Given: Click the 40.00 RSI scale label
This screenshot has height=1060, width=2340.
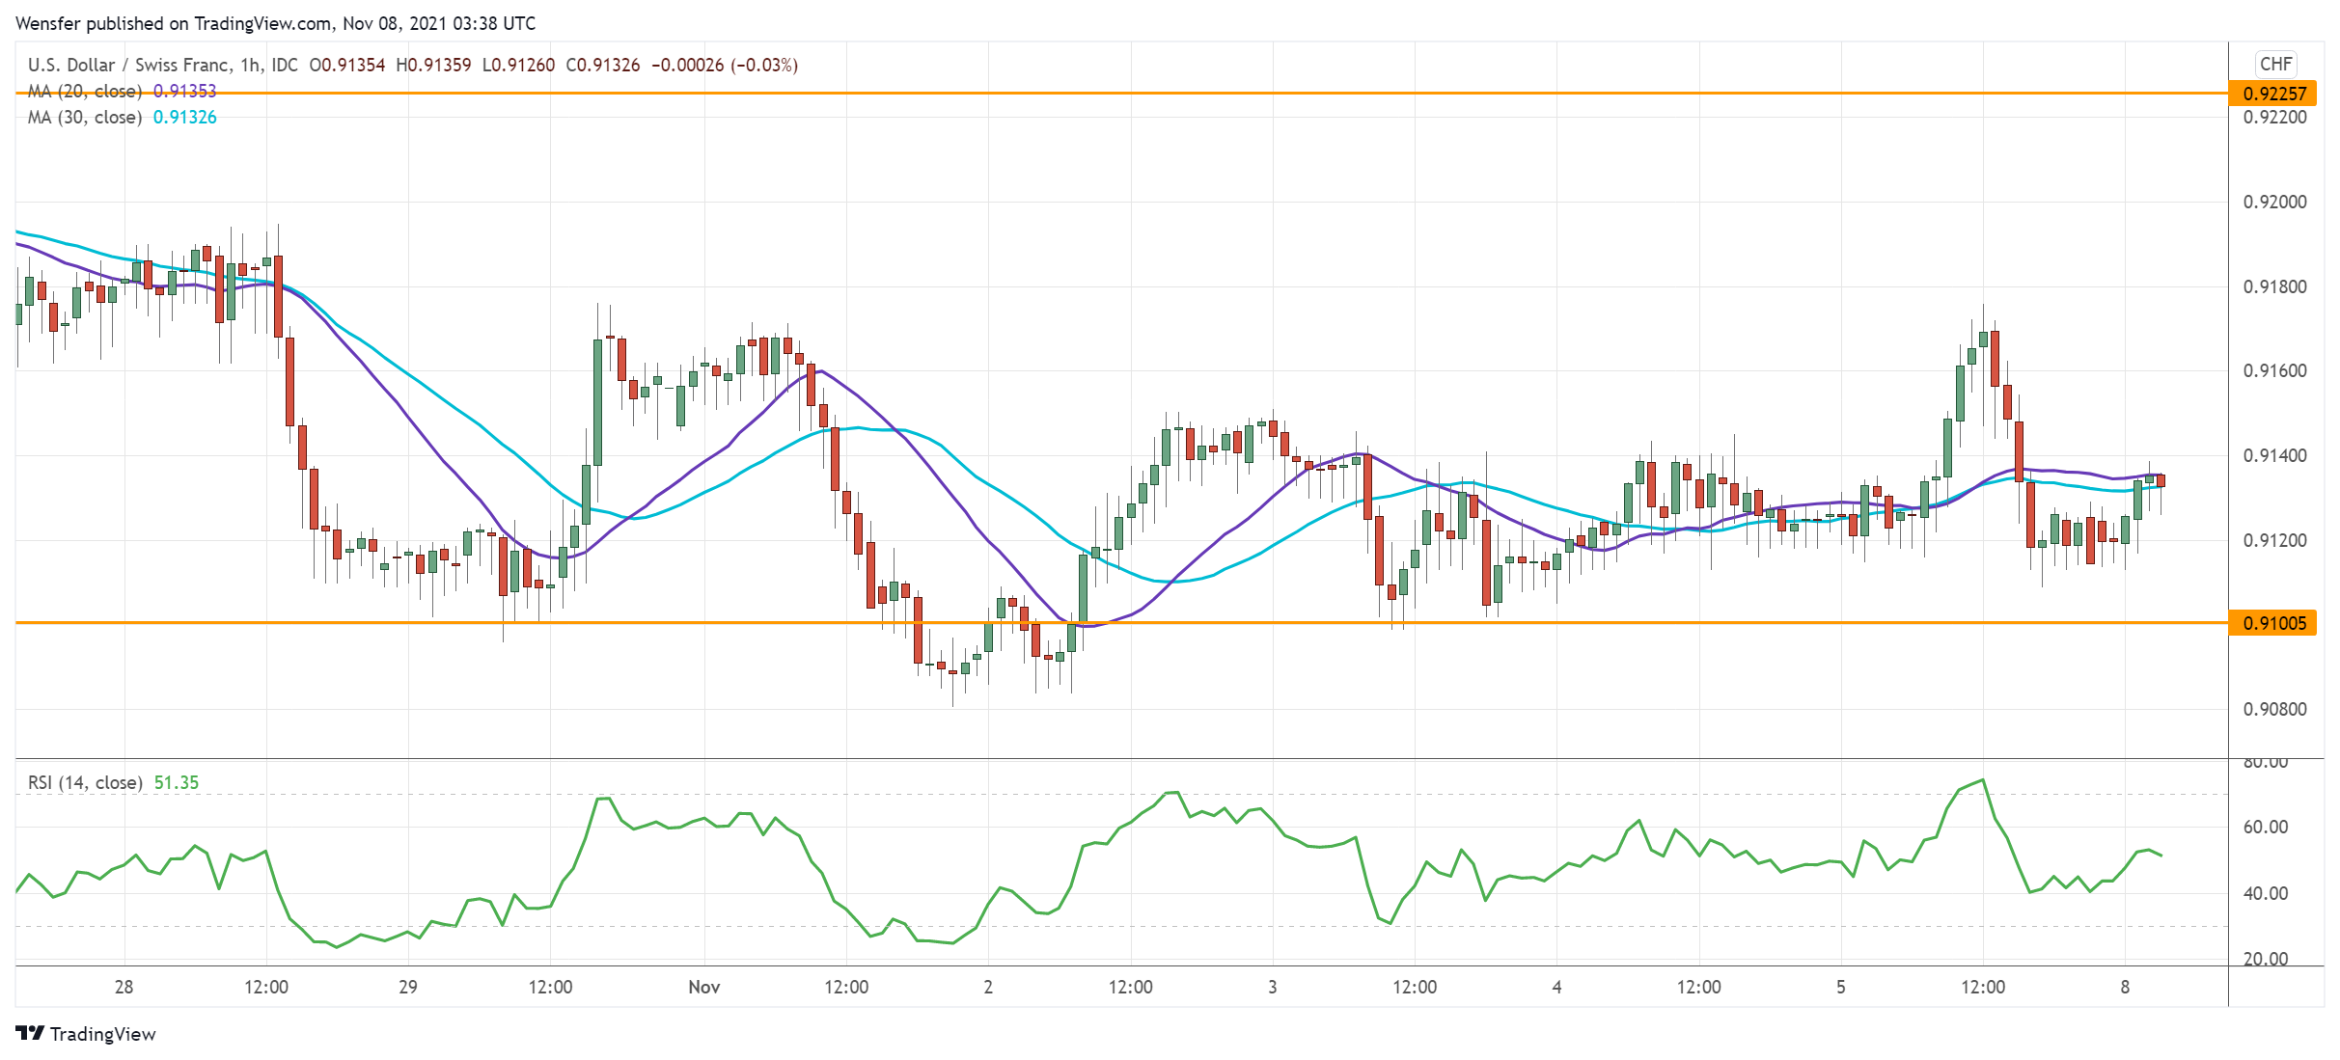Looking at the screenshot, I should pos(2265,893).
